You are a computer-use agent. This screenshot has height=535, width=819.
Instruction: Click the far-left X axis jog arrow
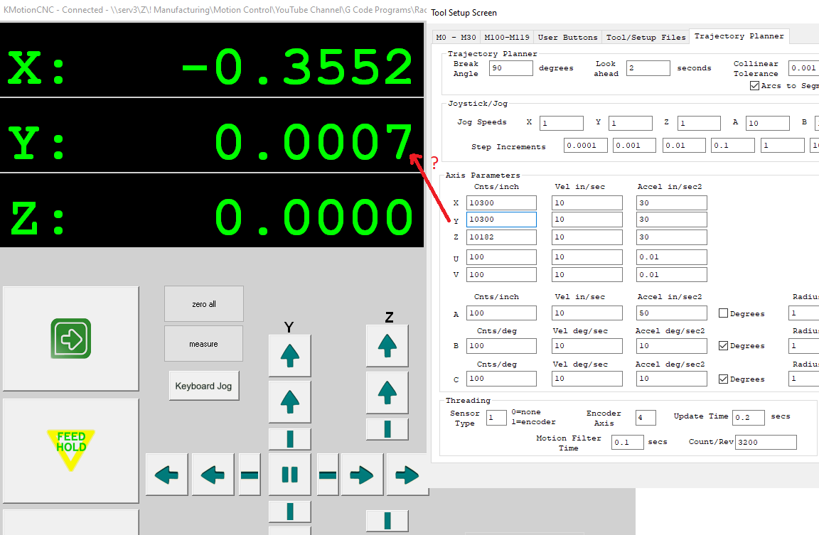point(167,475)
